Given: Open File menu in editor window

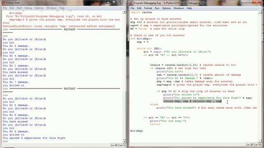Looking at the screenshot, I should [132, 8].
